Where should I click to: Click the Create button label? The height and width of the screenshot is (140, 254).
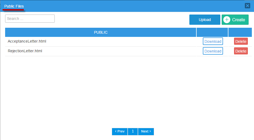pos(238,20)
